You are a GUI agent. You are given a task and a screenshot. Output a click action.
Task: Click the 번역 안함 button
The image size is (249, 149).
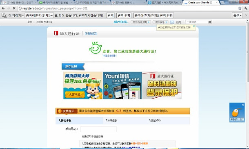tap(124, 15)
